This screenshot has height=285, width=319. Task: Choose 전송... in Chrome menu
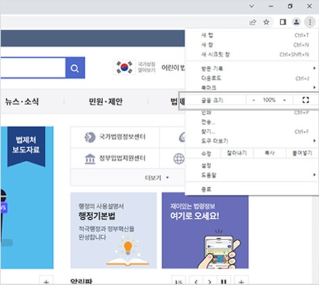point(252,122)
